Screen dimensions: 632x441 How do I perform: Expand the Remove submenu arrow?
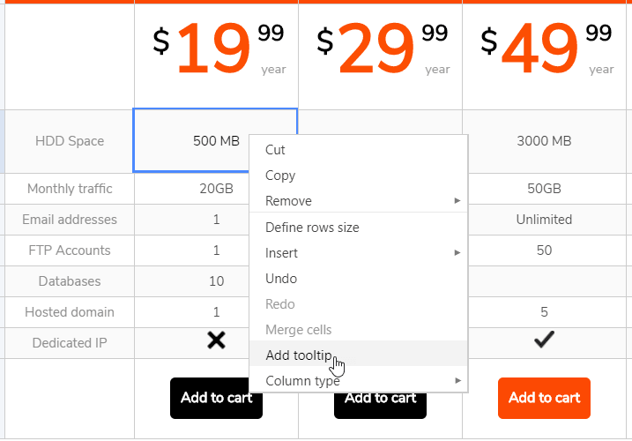457,201
